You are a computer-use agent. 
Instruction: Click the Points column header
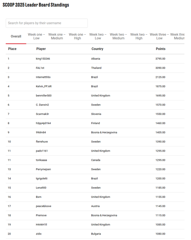point(160,49)
